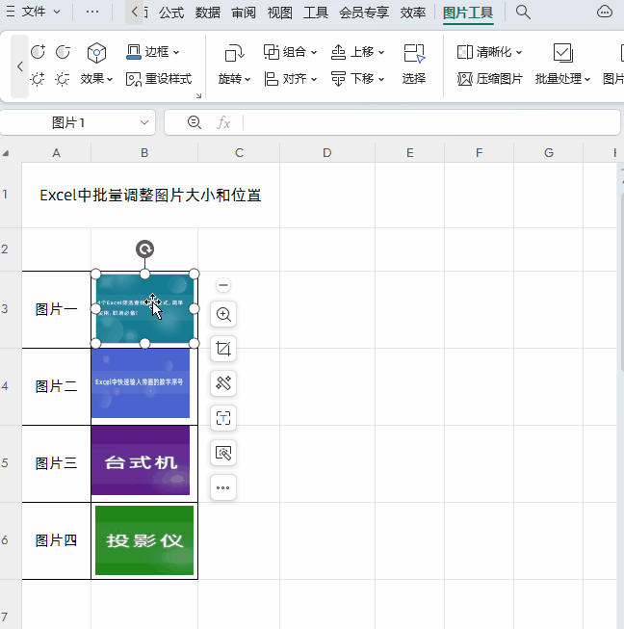Click the 重设样式 reset style button
The height and width of the screenshot is (629, 624).
pyautogui.click(x=159, y=79)
